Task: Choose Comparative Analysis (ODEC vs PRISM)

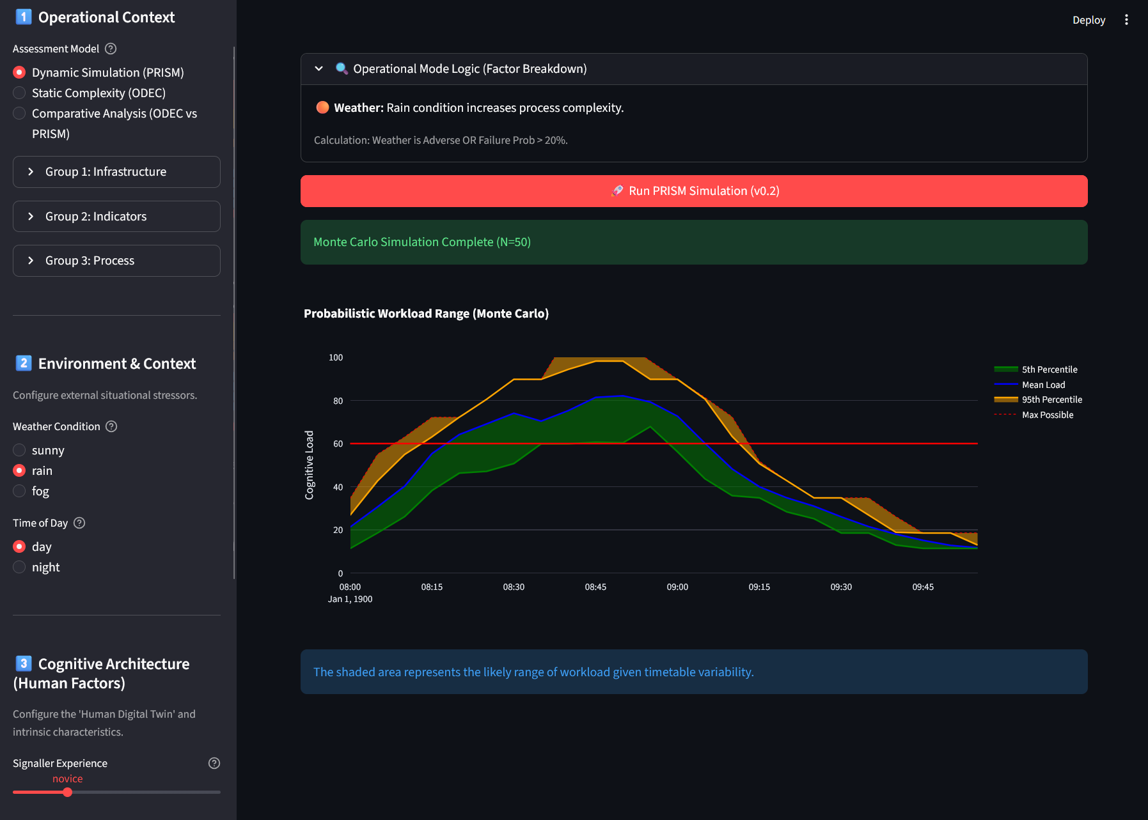Action: tap(106, 123)
